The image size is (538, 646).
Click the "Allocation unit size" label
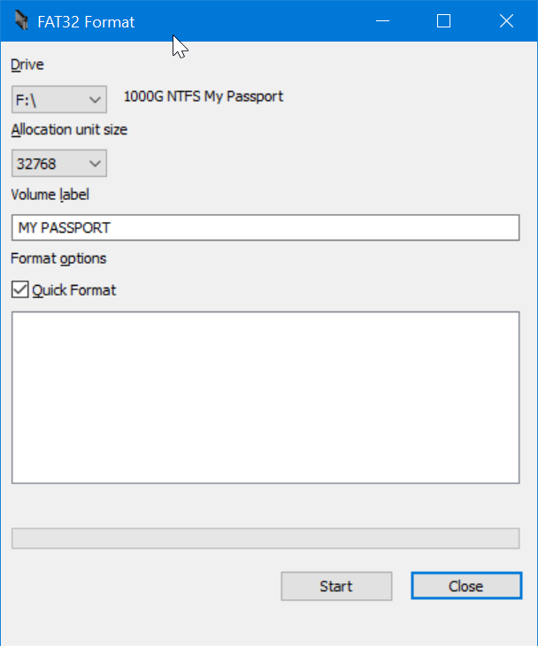click(69, 130)
